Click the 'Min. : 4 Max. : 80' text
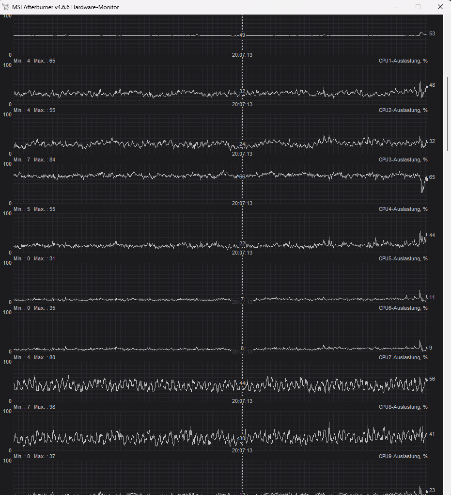 pyautogui.click(x=34, y=357)
